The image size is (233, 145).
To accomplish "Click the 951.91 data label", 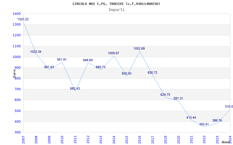I will 62,59.
